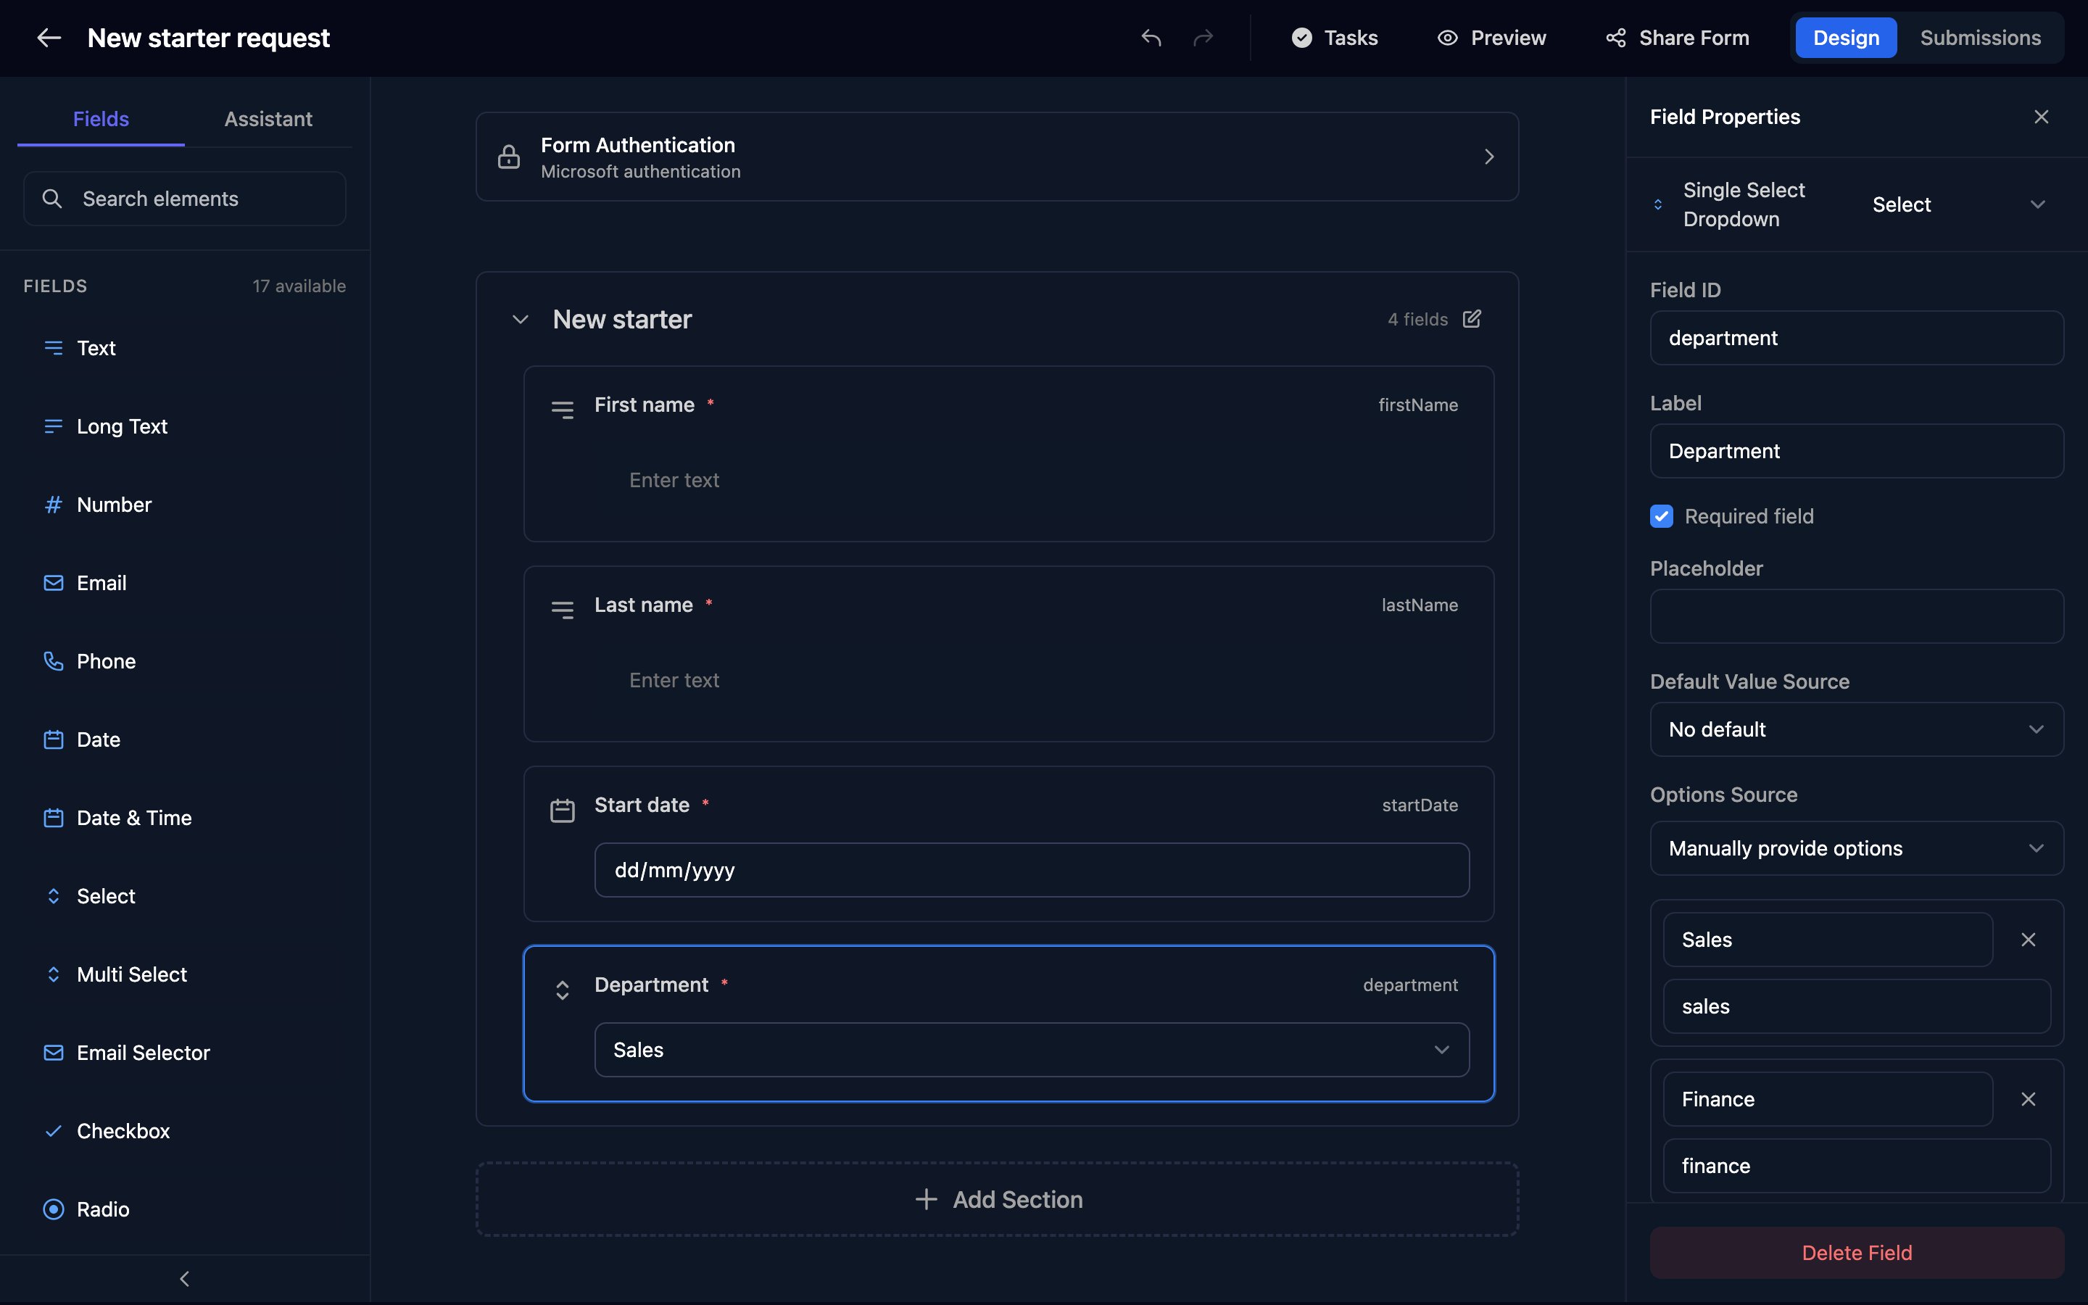Viewport: 2088px width, 1305px height.
Task: Open the Tasks panel
Action: (x=1334, y=38)
